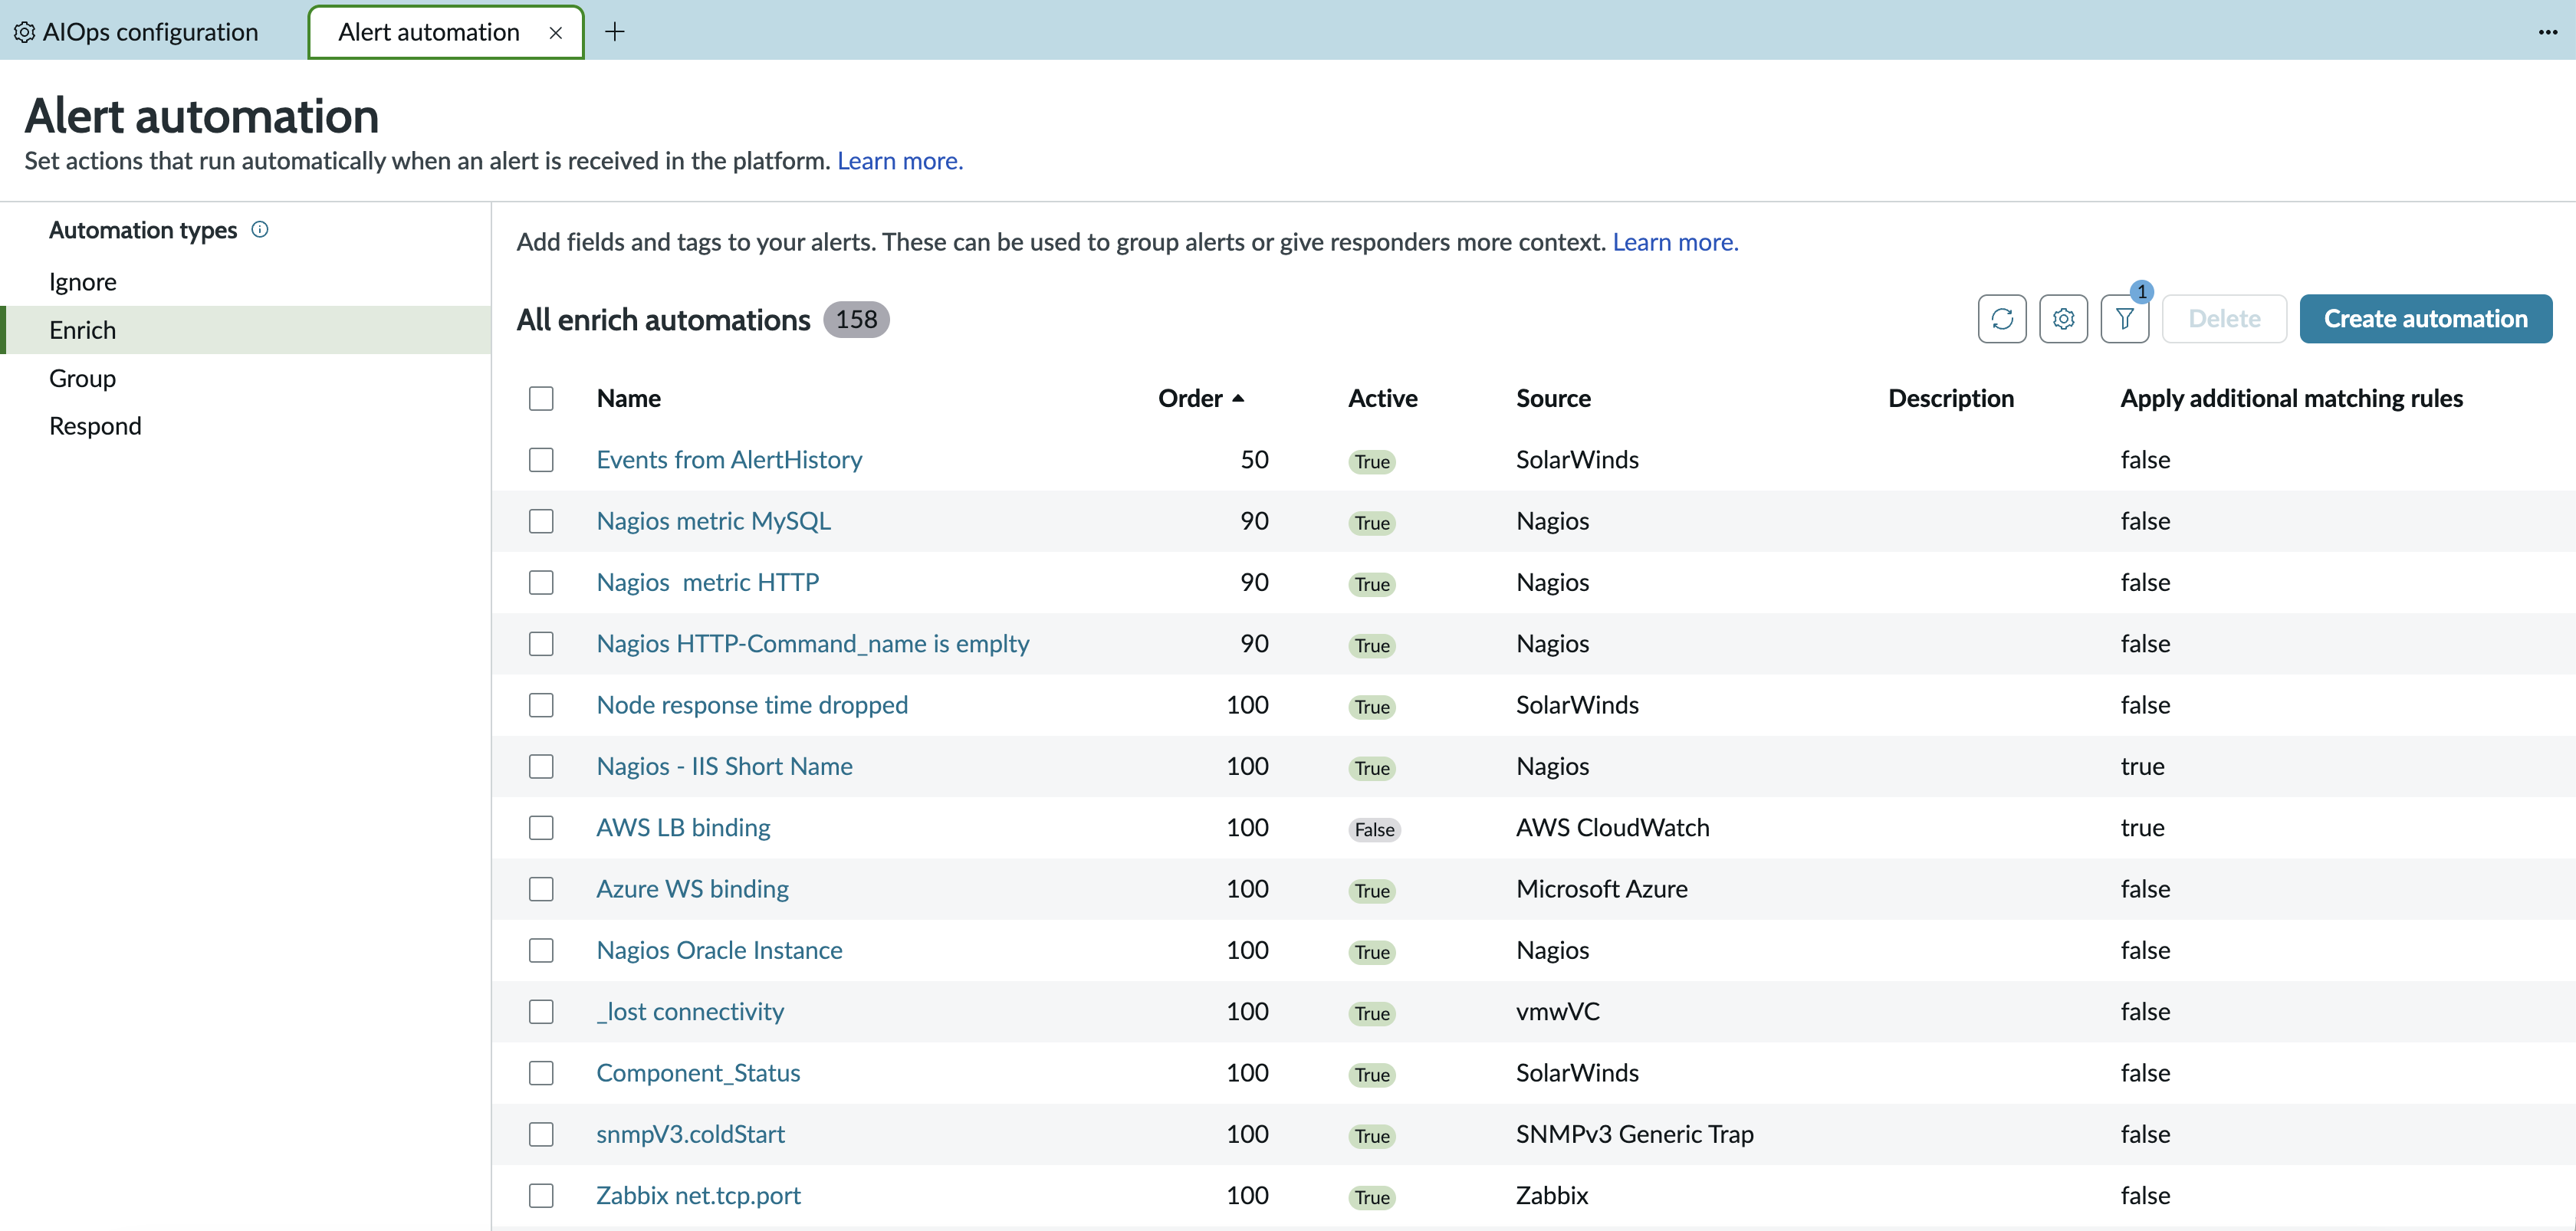
Task: Open the _lost connectivity automation
Action: pyautogui.click(x=690, y=1012)
